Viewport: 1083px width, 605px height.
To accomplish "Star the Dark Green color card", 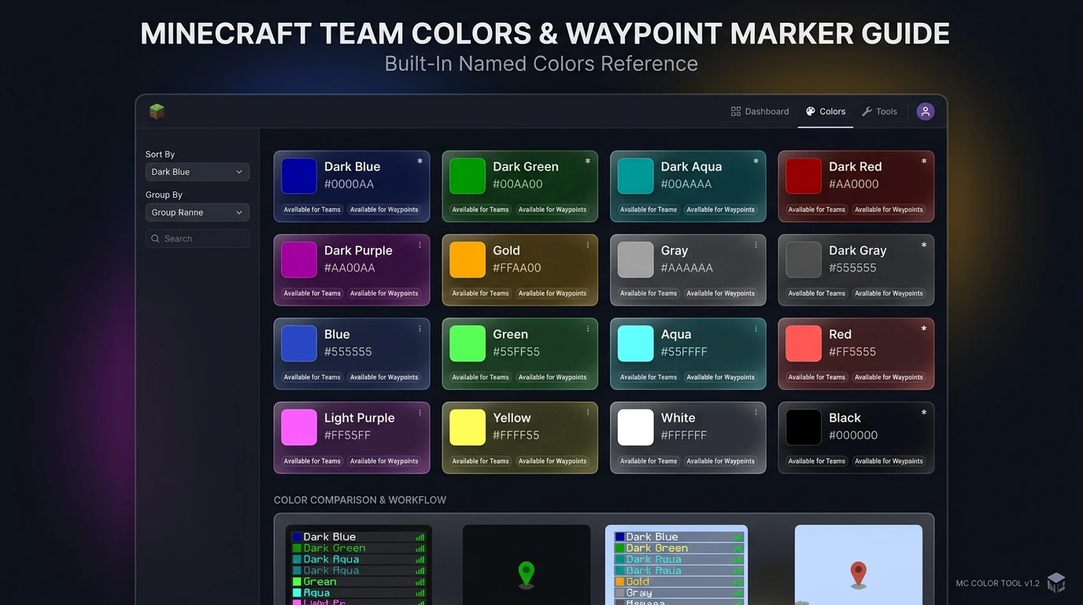I will tap(587, 161).
